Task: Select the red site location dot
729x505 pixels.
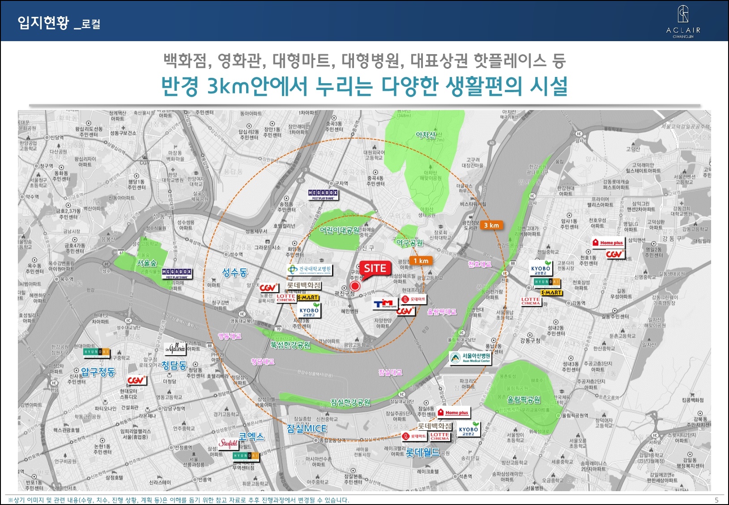Action: [355, 286]
